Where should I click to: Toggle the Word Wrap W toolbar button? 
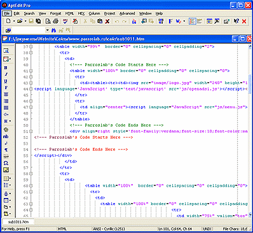[178, 21]
